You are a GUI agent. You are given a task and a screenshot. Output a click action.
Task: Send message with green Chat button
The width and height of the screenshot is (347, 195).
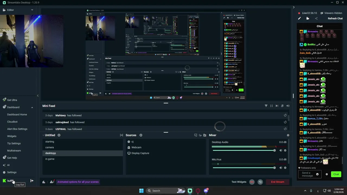click(336, 174)
